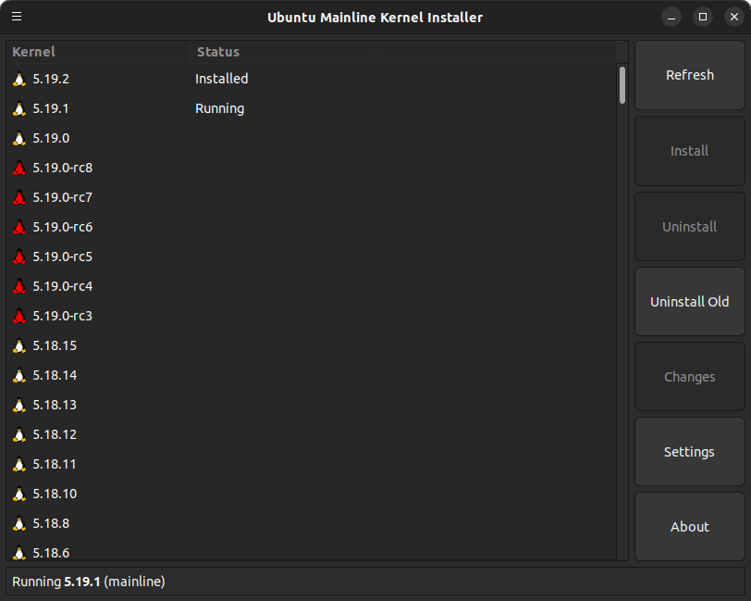Maximize the Kernel Installer window
The image size is (751, 601).
click(x=703, y=18)
